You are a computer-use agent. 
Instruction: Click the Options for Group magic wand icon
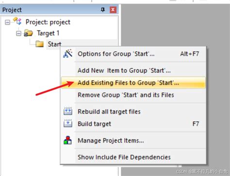tap(68, 53)
